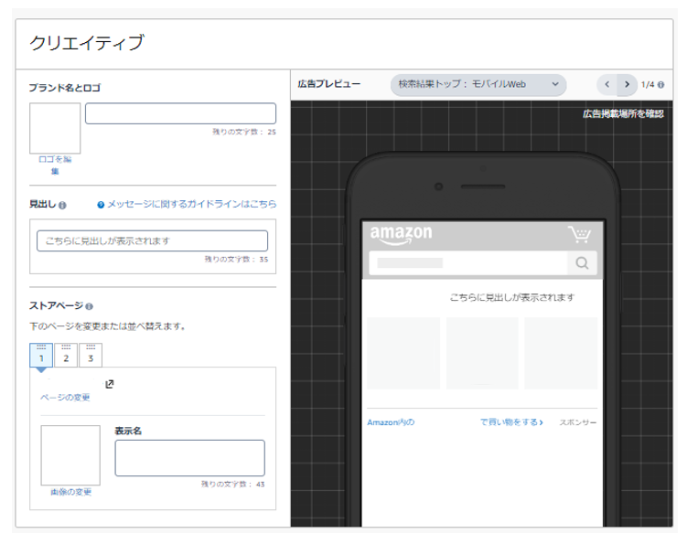
Task: Click the brand name input field
Action: [x=180, y=113]
